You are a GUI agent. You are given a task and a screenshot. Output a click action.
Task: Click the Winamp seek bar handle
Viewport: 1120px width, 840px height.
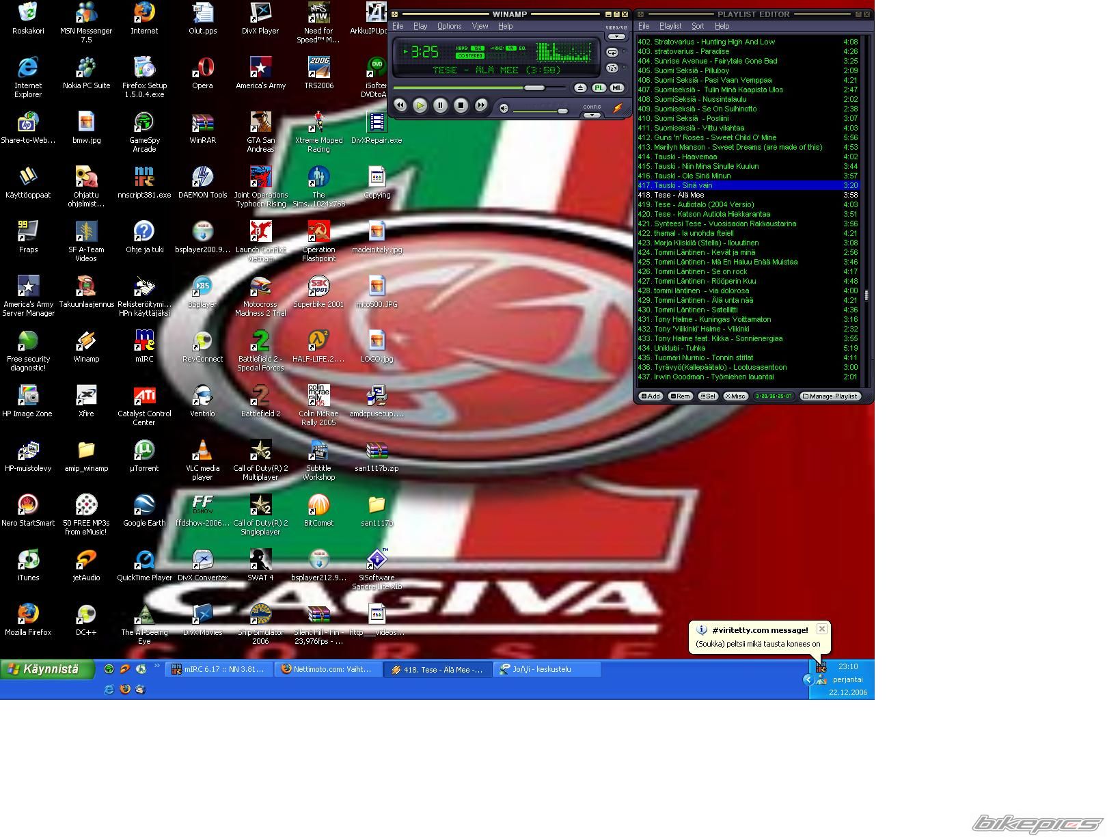click(x=534, y=87)
